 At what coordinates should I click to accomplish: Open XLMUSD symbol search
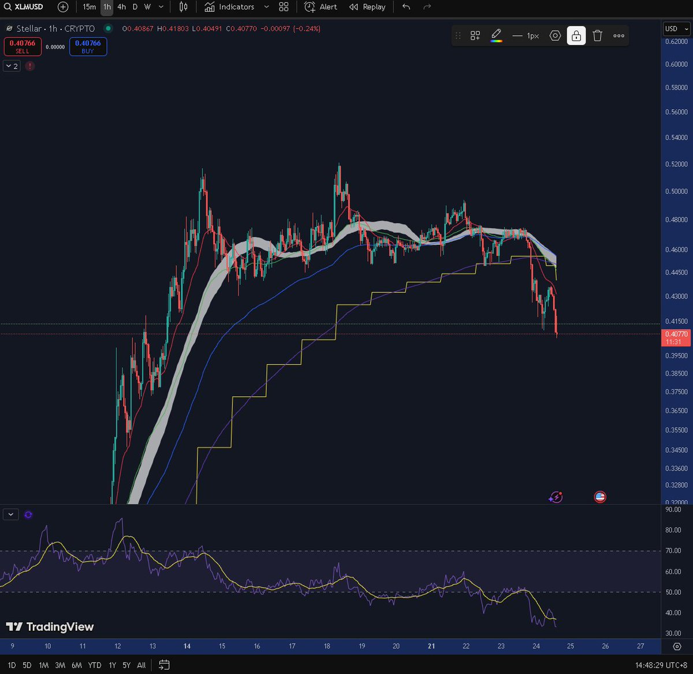23,7
